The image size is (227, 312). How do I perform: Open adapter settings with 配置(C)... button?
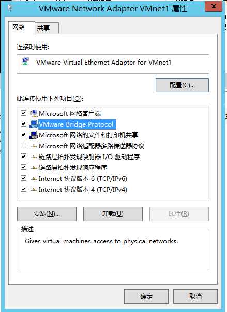click(x=182, y=85)
